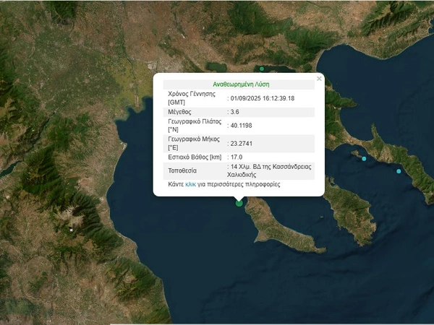Click the "Τοποθεσία" row label
The height and width of the screenshot is (325, 434).
click(x=185, y=171)
